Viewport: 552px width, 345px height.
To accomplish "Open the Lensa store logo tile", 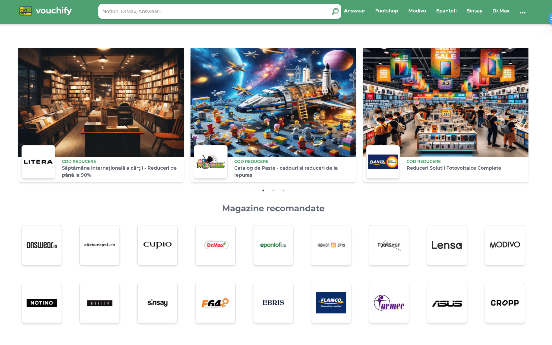I will click(x=447, y=245).
